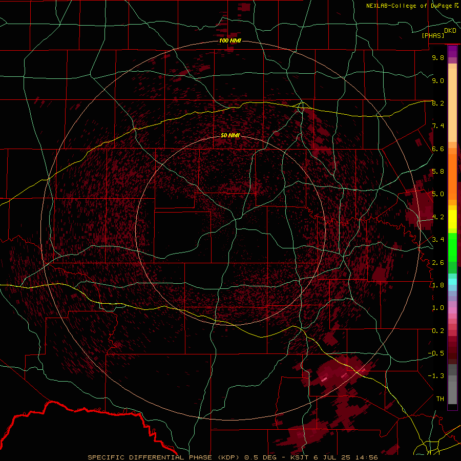Click the 9.8 scale value

(438, 57)
